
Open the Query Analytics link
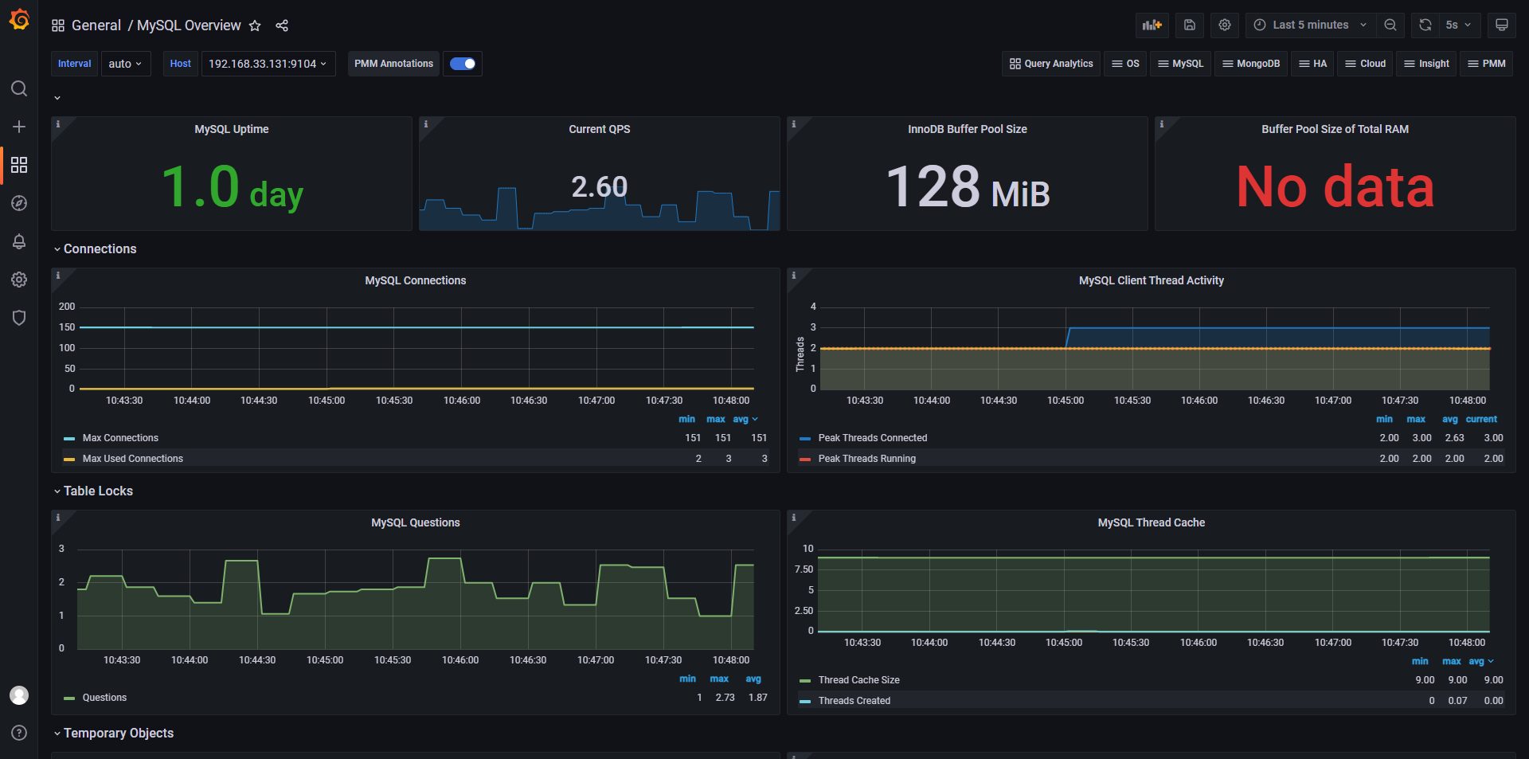[1051, 64]
